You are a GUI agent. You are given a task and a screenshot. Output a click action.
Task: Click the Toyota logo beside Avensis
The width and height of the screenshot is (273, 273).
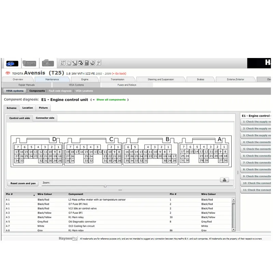pyautogui.click(x=8, y=73)
